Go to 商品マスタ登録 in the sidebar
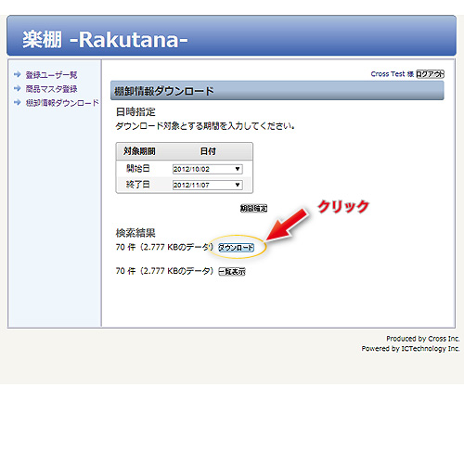This screenshot has height=464, width=464. coord(51,89)
